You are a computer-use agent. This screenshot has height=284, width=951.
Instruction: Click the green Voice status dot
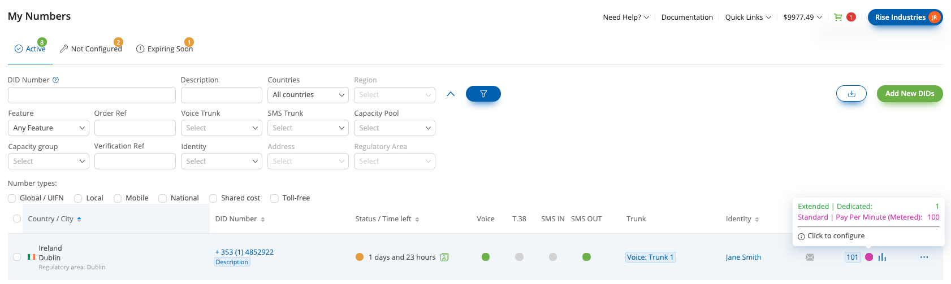click(x=486, y=257)
